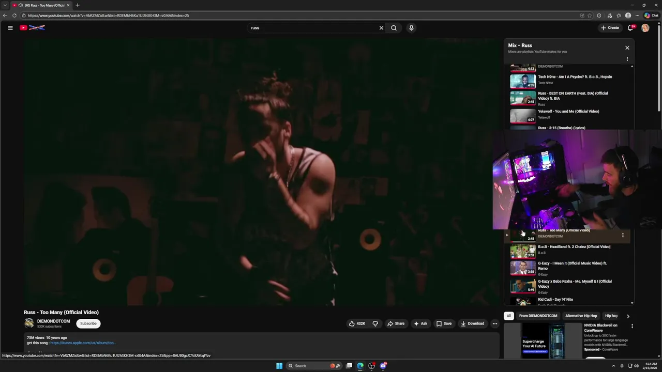The height and width of the screenshot is (372, 662).
Task: Open the YouTube account avatar menu
Action: tap(645, 28)
